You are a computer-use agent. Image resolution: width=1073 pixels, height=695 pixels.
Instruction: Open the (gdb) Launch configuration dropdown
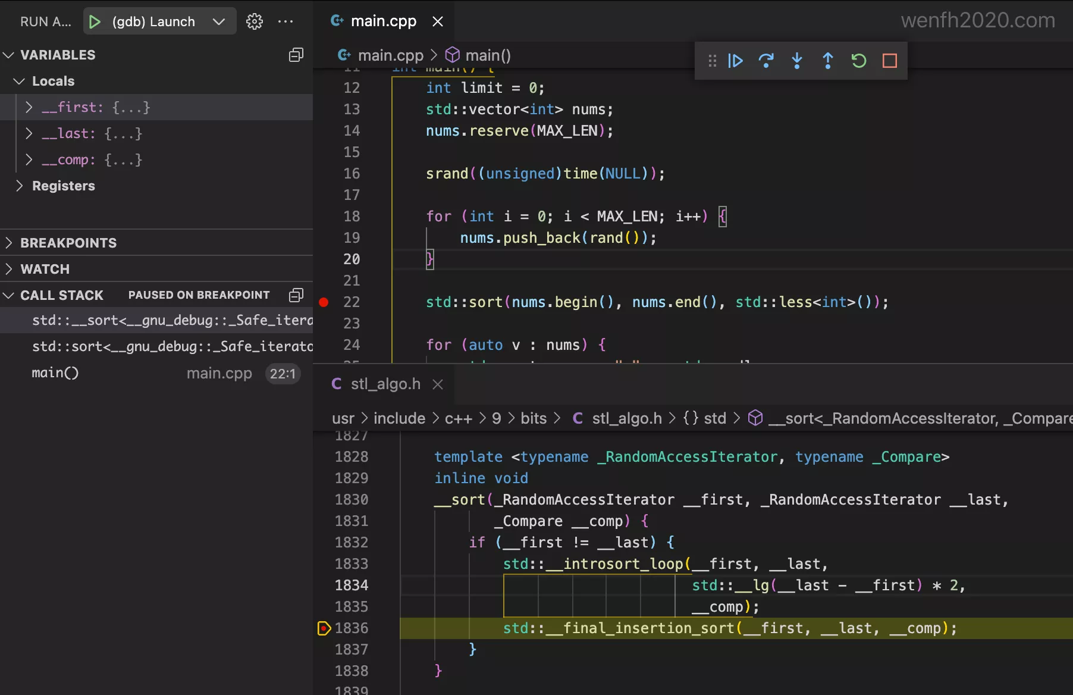(218, 21)
